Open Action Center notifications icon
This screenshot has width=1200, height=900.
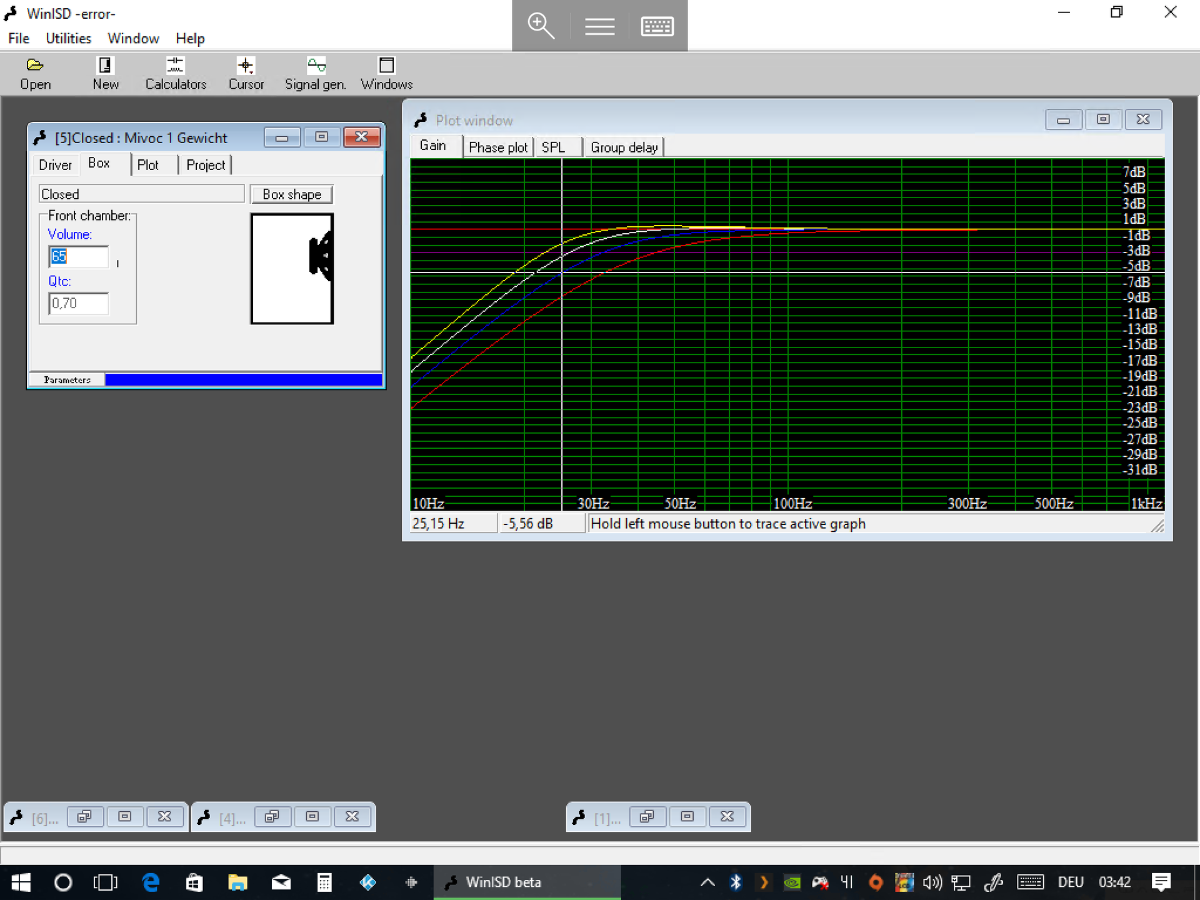tap(1161, 882)
